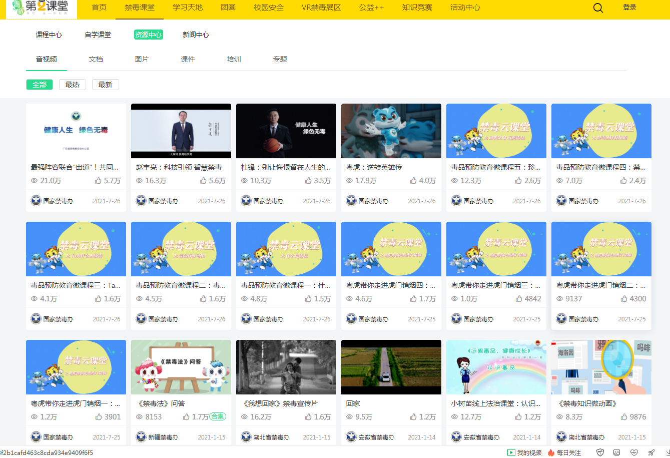Click the 每日关注 flame icon

click(x=551, y=452)
